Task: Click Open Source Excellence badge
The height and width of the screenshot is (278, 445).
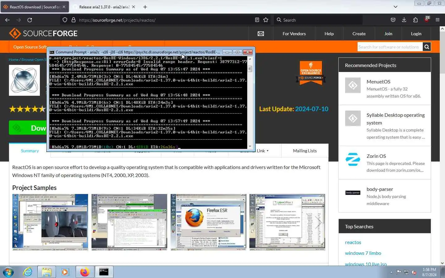Action: [x=311, y=73]
